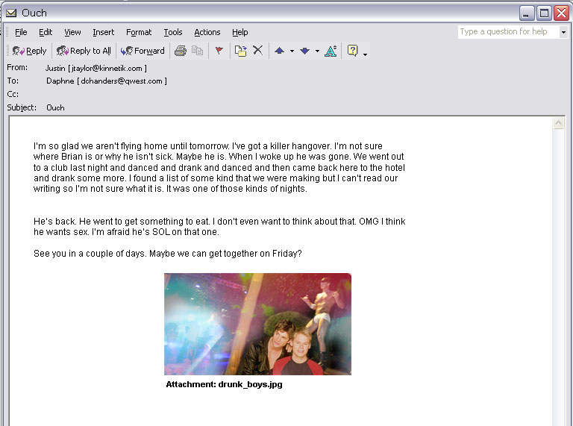
Task: Click the 'To:' label
Action: pos(13,81)
